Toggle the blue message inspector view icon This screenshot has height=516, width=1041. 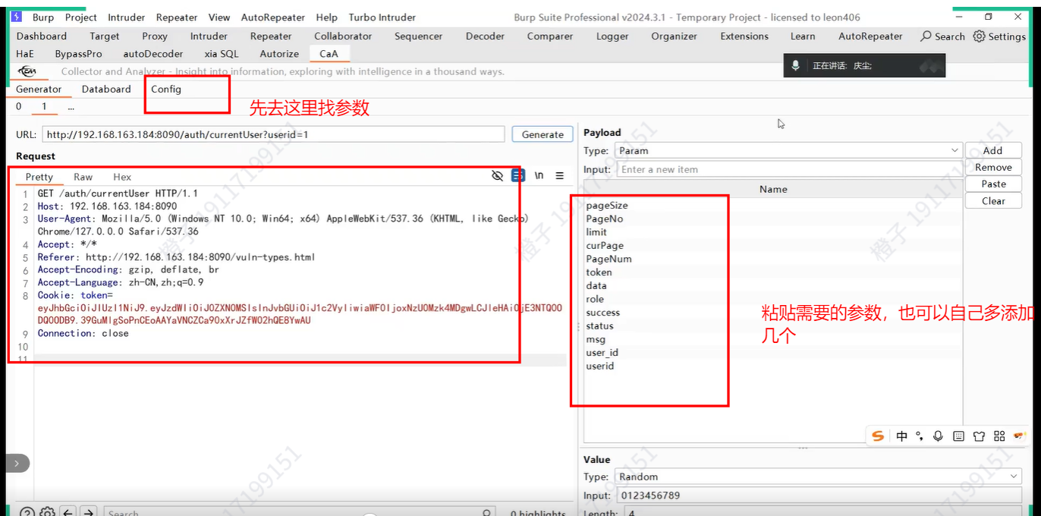click(x=517, y=175)
